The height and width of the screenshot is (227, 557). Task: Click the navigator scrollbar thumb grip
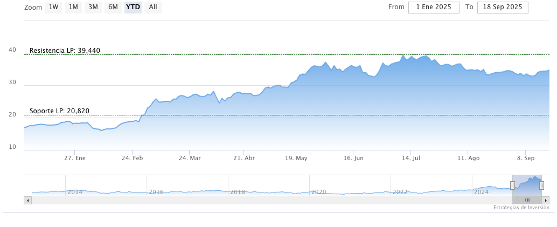pos(527,200)
